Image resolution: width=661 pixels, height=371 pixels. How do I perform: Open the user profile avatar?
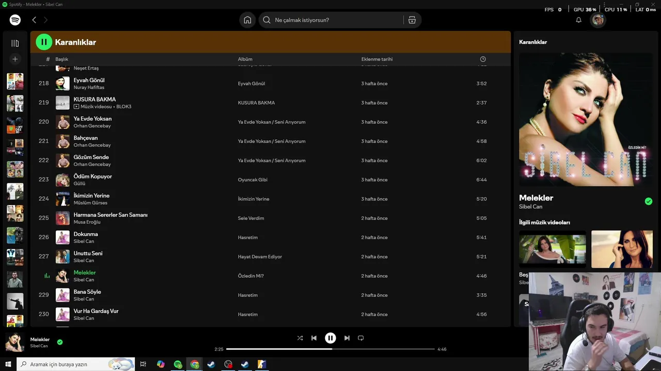[598, 20]
